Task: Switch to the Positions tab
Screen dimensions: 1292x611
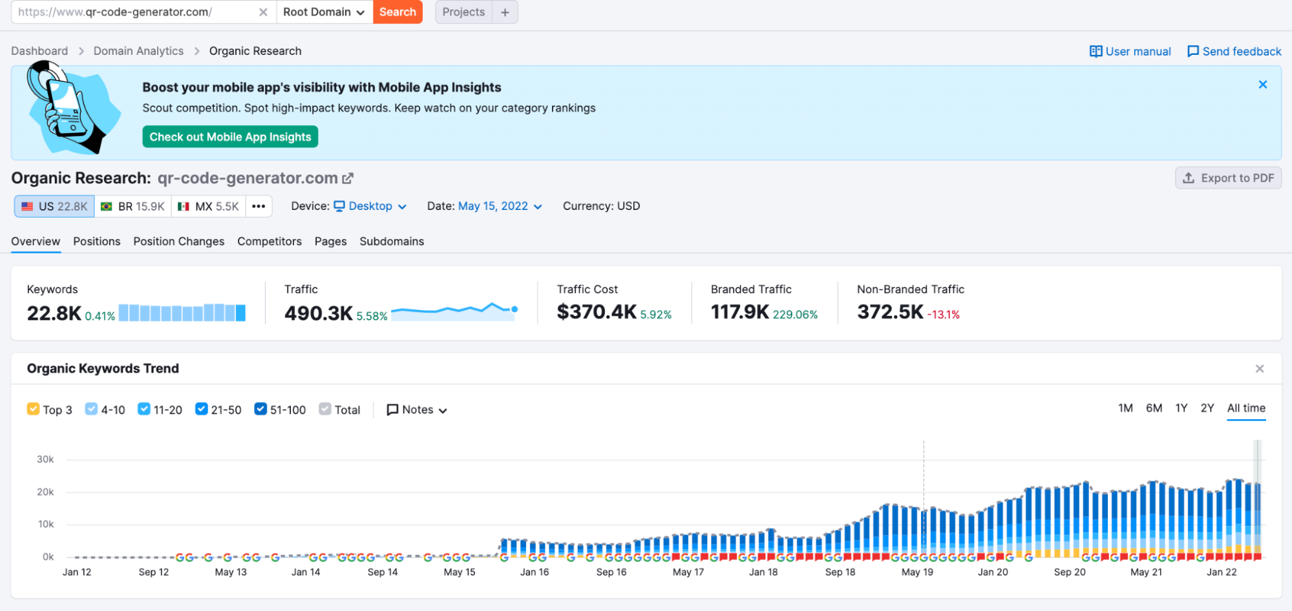Action: [96, 241]
